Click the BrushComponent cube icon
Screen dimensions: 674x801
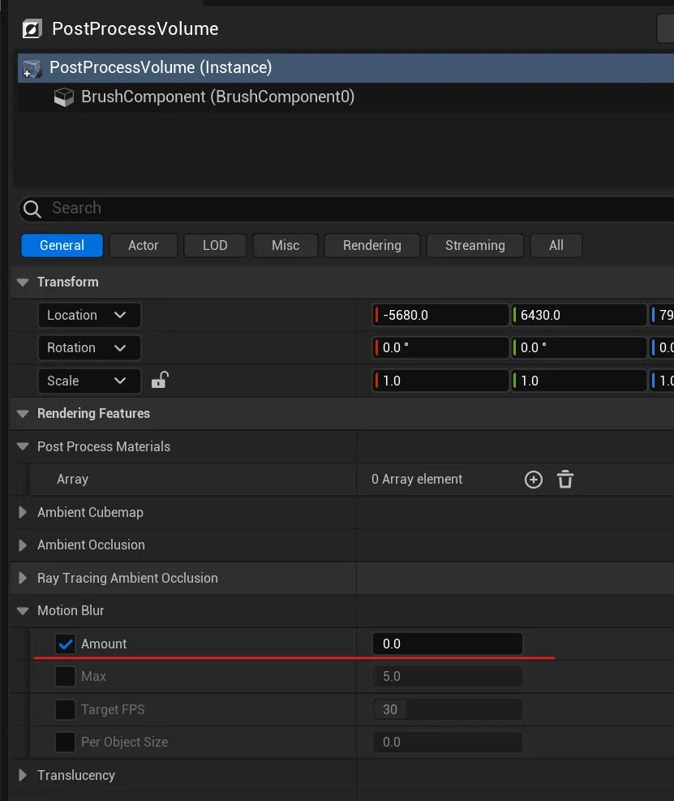(63, 97)
